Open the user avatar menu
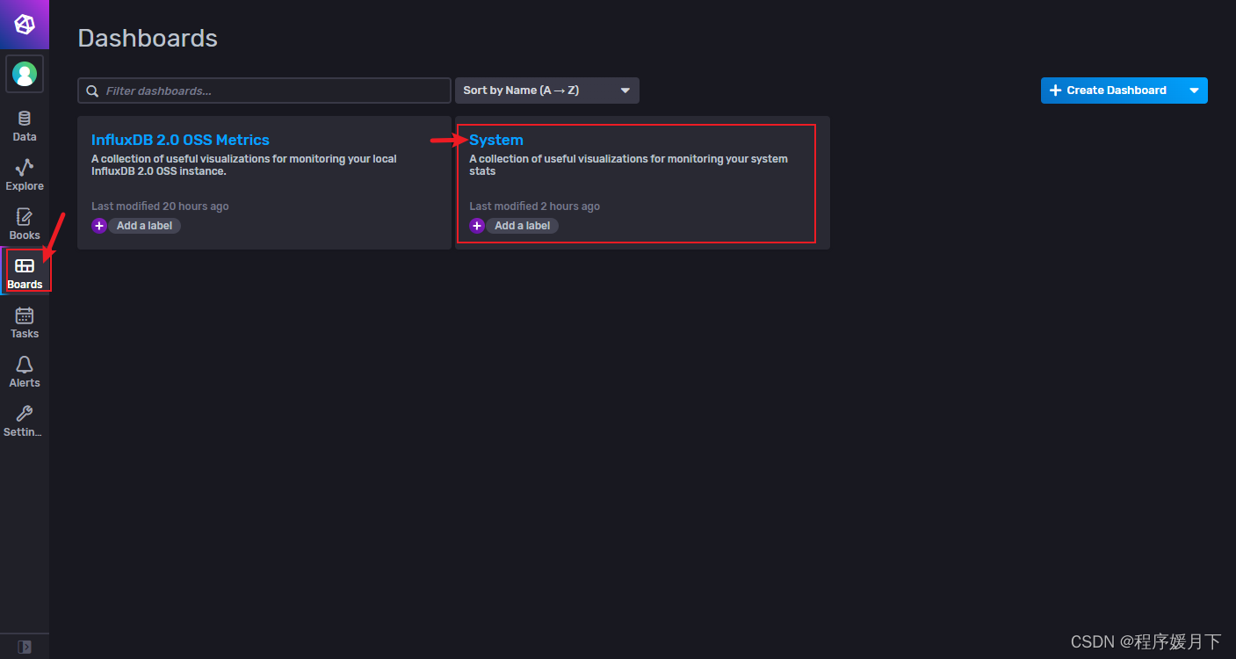This screenshot has height=659, width=1236. click(x=25, y=74)
